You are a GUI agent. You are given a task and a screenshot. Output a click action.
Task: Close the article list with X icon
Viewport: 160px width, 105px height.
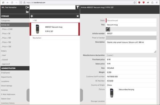(x=78, y=16)
